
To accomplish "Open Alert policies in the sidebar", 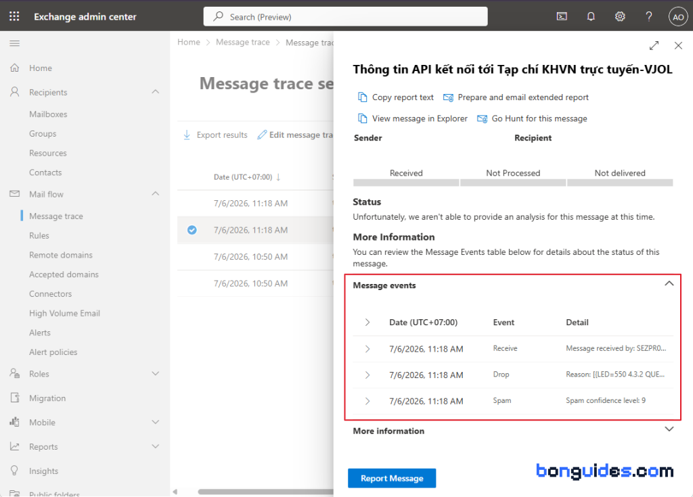I will click(53, 352).
